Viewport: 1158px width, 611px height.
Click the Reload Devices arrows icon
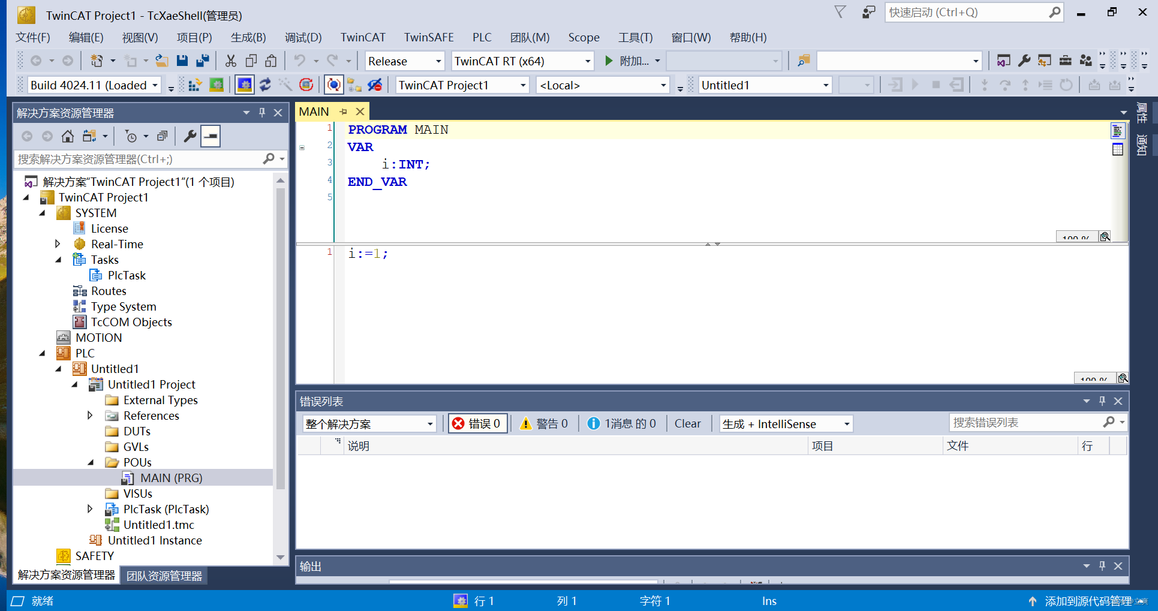pyautogui.click(x=265, y=85)
